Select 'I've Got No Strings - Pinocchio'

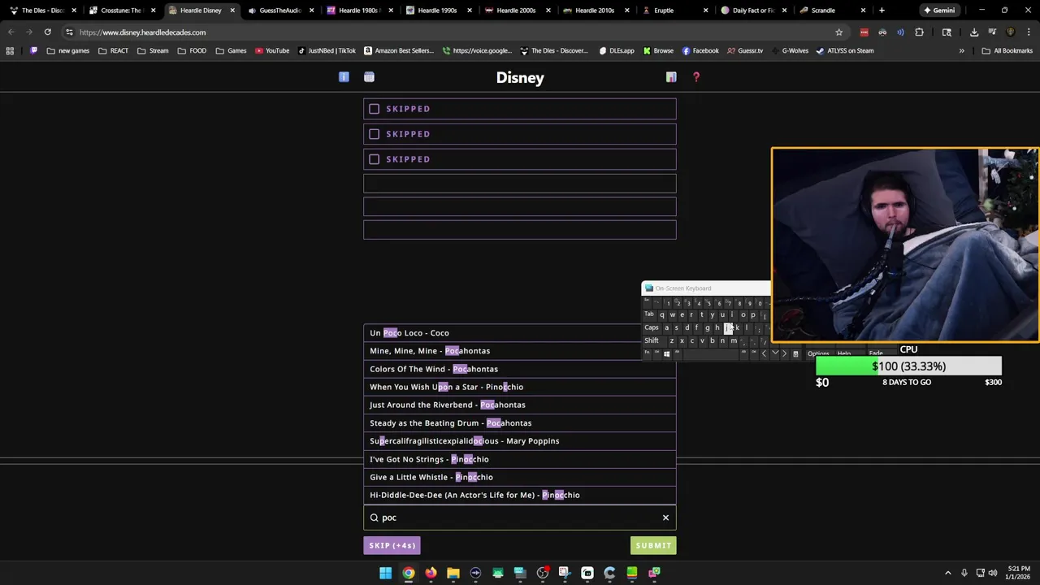pyautogui.click(x=520, y=459)
